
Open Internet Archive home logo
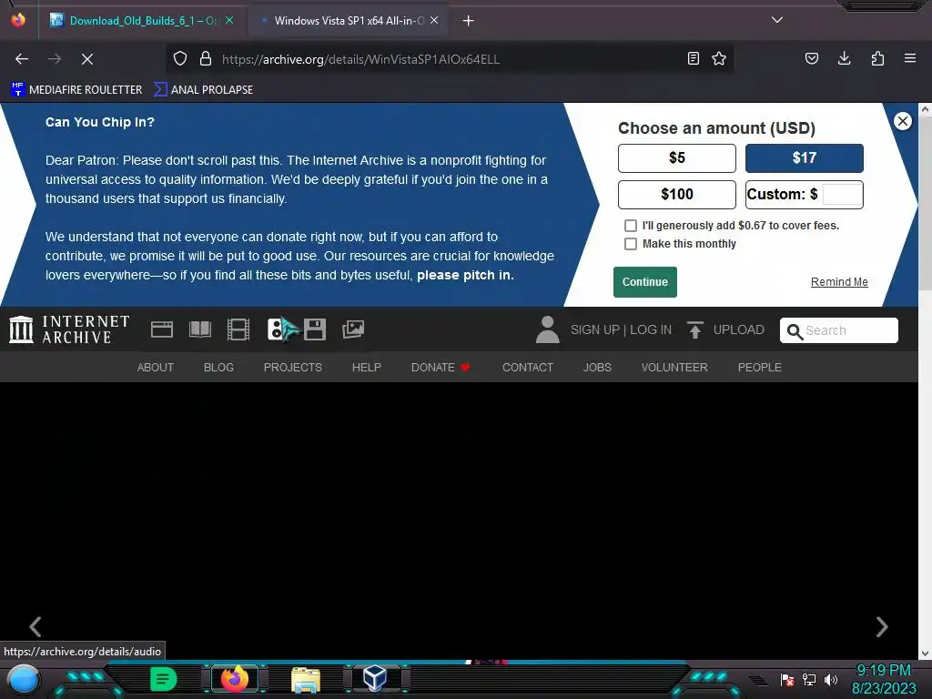click(69, 329)
